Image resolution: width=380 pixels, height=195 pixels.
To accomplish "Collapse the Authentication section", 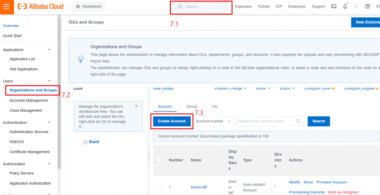I will 49,122.
